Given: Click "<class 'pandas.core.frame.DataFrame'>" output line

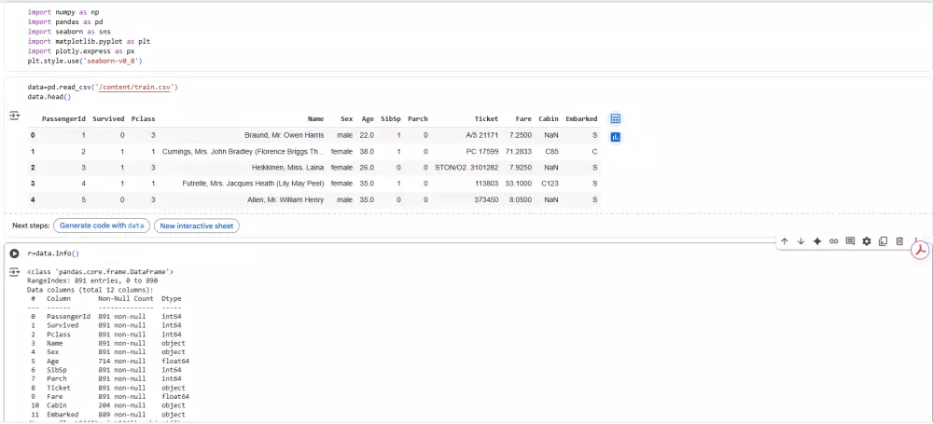Looking at the screenshot, I should click(x=101, y=272).
